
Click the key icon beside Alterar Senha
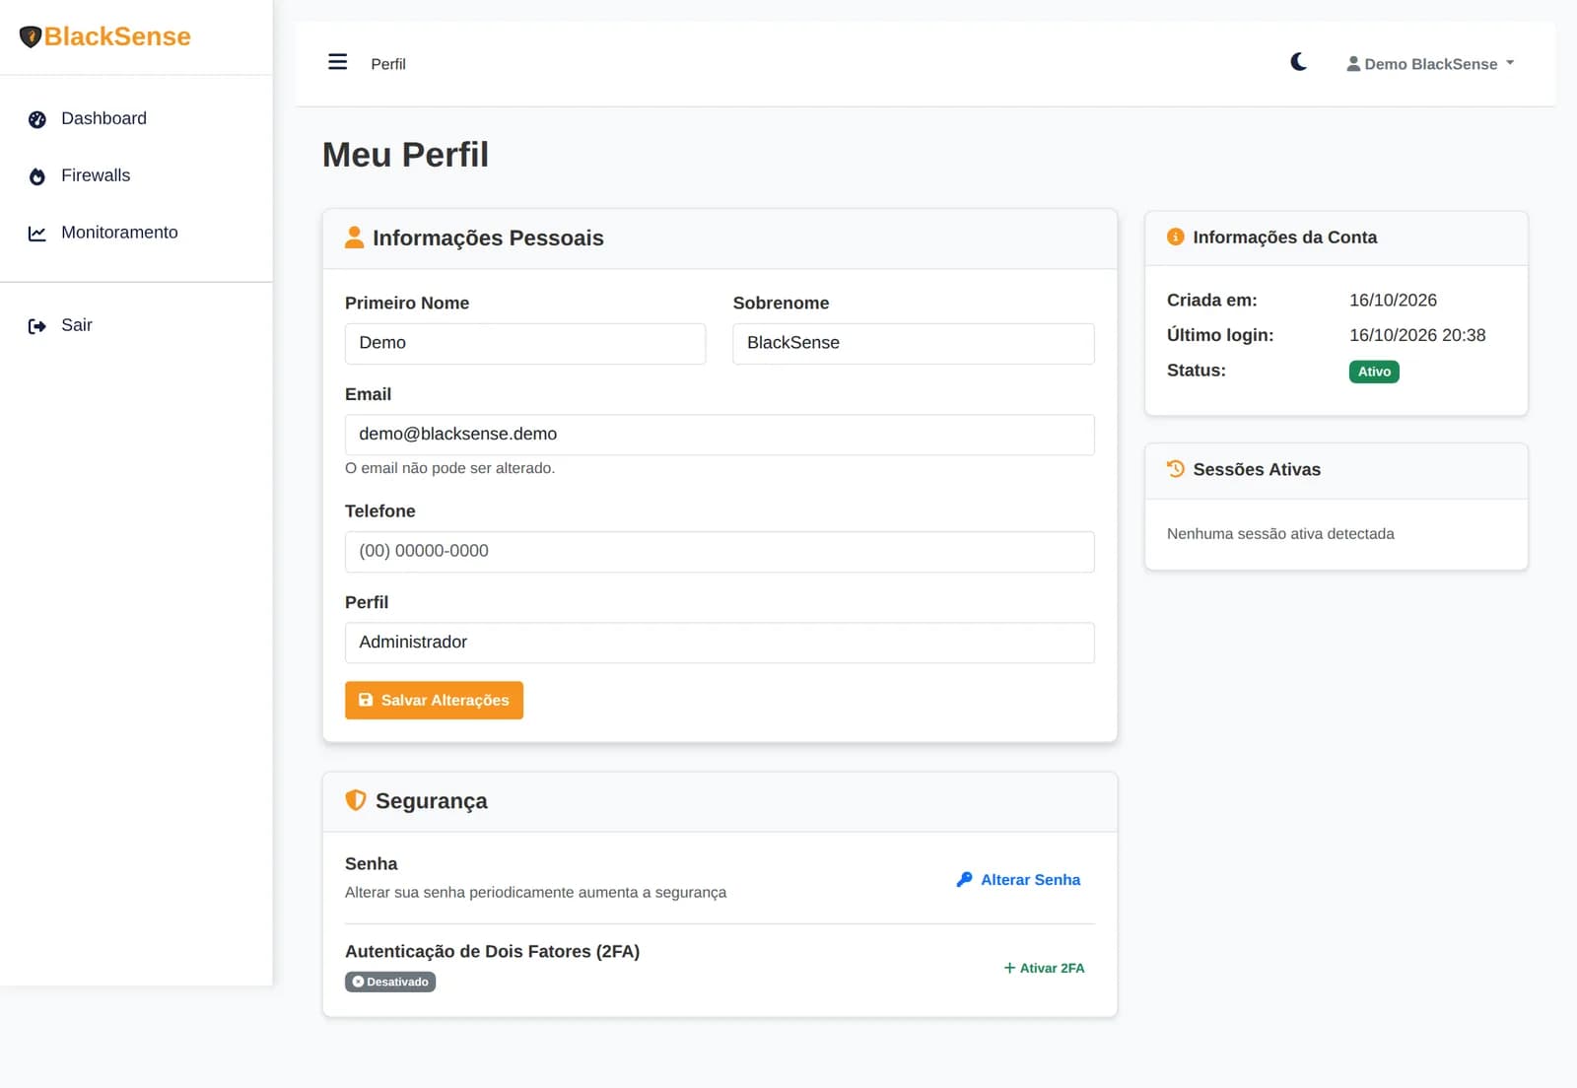pos(964,879)
